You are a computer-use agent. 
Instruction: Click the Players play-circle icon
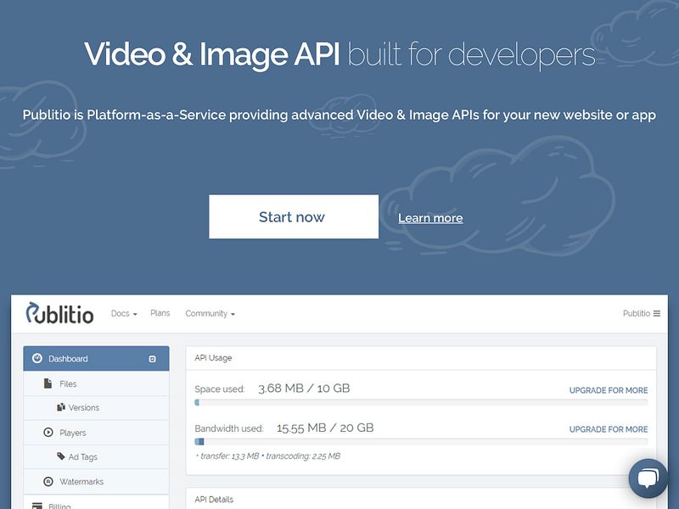[48, 432]
